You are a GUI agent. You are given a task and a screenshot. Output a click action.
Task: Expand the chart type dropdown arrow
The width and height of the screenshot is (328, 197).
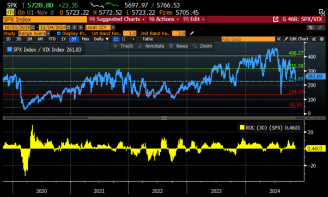tap(133, 39)
